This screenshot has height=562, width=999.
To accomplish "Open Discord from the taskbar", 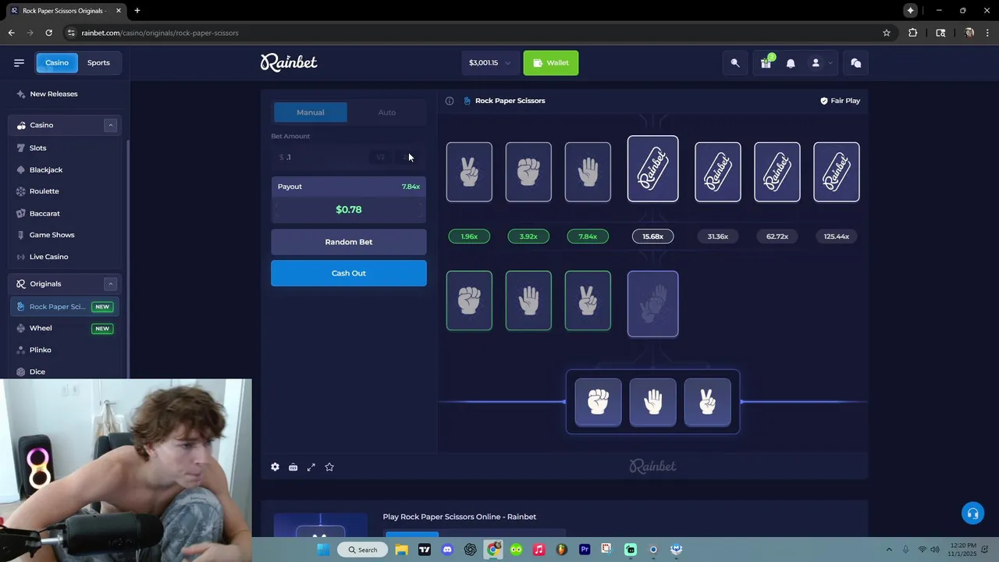I will (447, 550).
